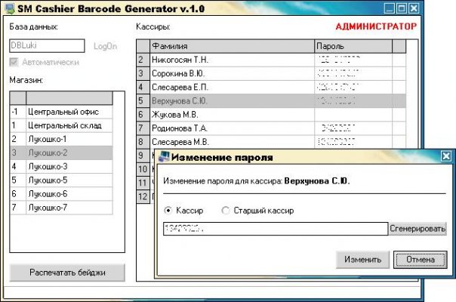Click the password change dialog title icon
The height and width of the screenshot is (302, 456).
164,157
